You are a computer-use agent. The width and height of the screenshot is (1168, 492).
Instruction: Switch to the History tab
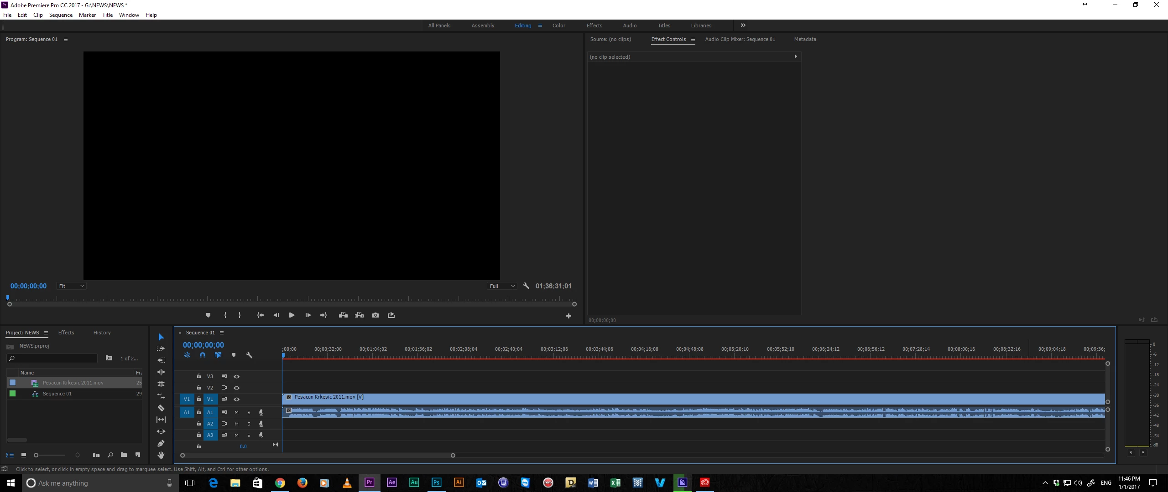[102, 333]
